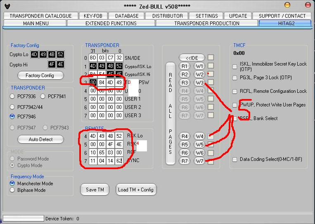Viewport: 315px width, 224px height.
Task: Click remote W6 write button
Action: pyautogui.click(x=199, y=153)
